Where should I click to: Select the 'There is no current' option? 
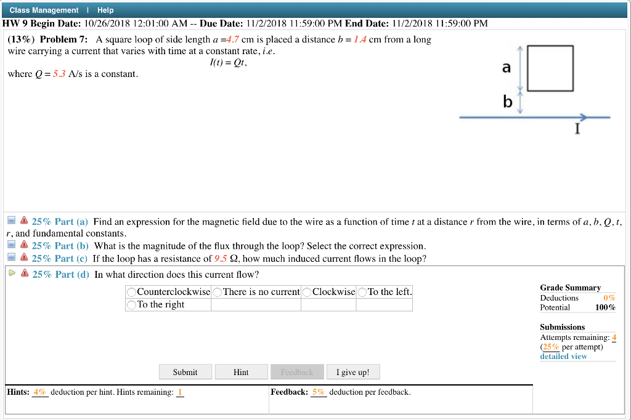click(x=216, y=291)
